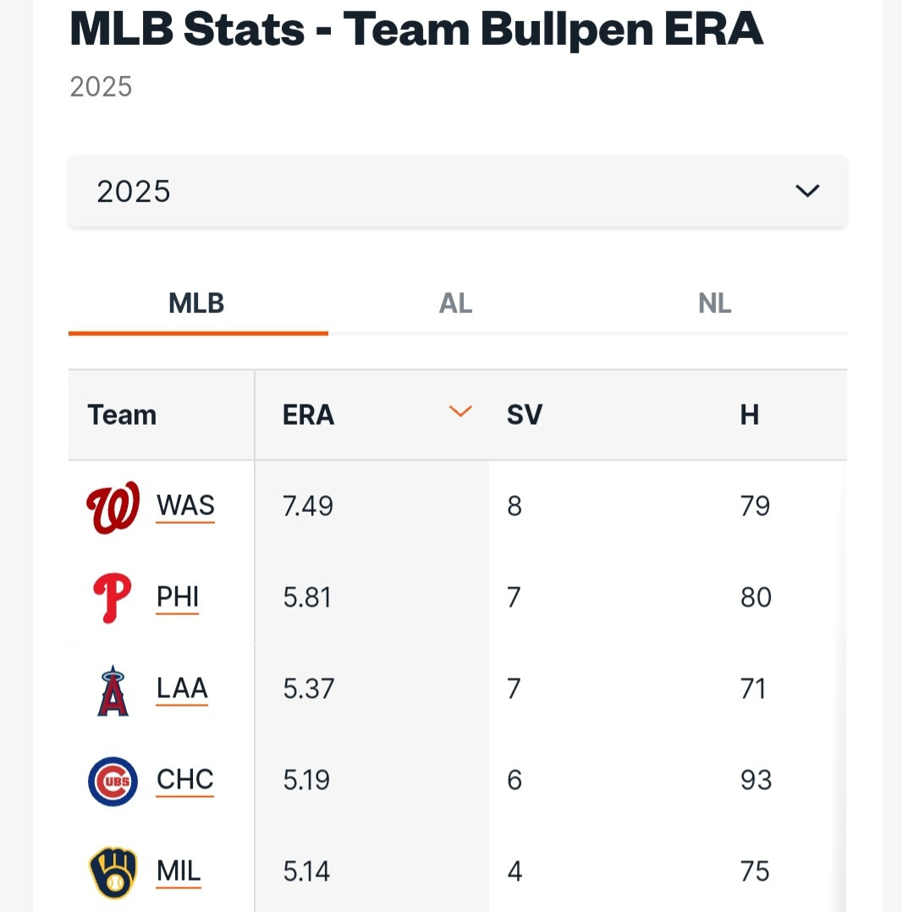This screenshot has height=912, width=902.
Task: Switch to the NL tab
Action: (714, 304)
